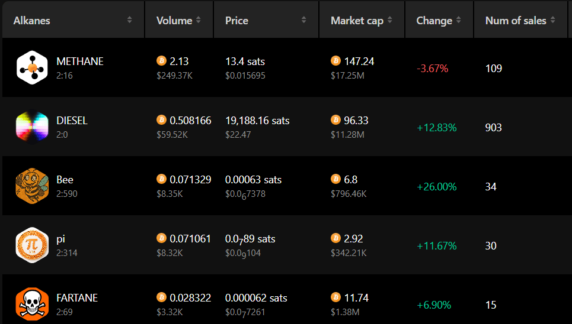The width and height of the screenshot is (572, 324).
Task: Open the Bee token icon
Action: 32,186
